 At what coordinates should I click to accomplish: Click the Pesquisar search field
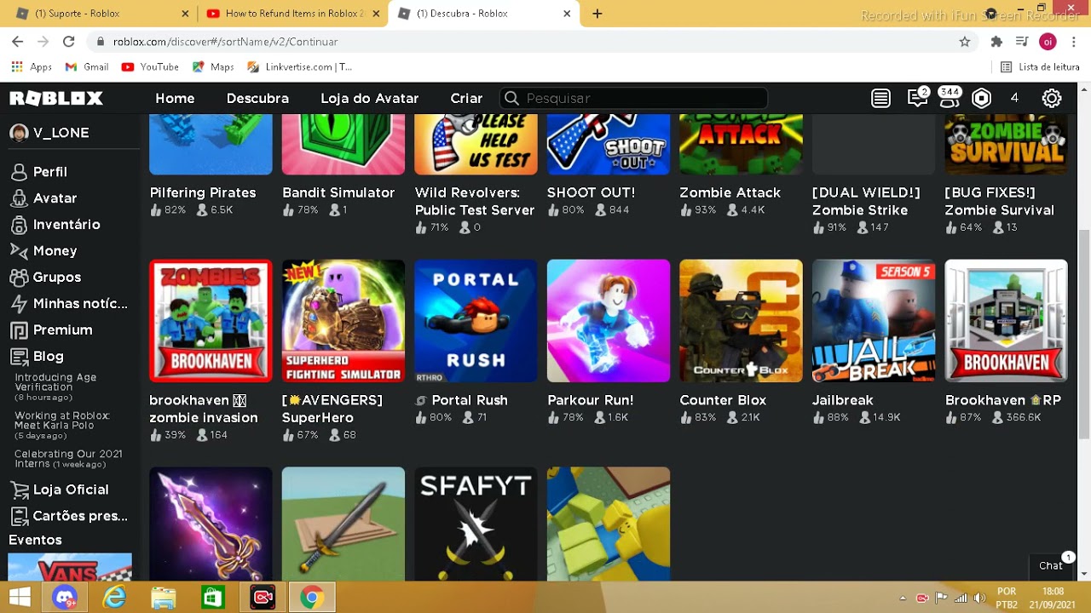pyautogui.click(x=633, y=99)
